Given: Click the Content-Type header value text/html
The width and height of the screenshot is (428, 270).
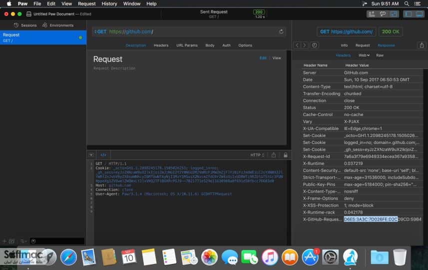Looking at the screenshot, I should click(x=368, y=86).
